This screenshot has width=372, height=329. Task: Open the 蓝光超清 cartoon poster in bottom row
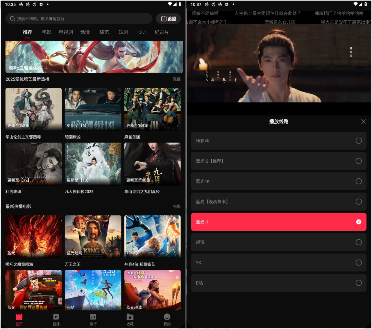[x=153, y=290]
